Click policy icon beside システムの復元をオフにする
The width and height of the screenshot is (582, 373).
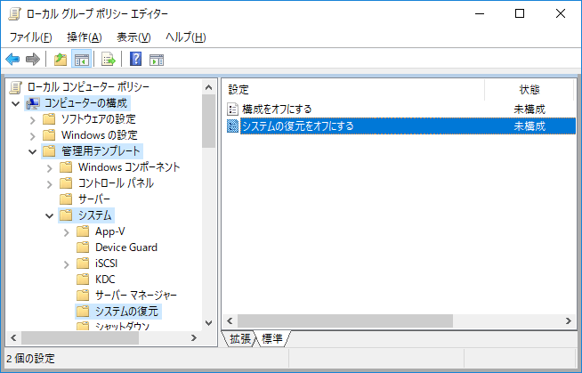(232, 126)
